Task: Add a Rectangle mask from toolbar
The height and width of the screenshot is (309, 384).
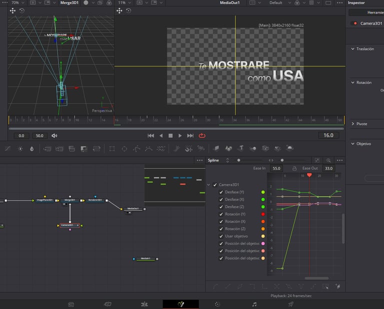Action: click(112, 148)
